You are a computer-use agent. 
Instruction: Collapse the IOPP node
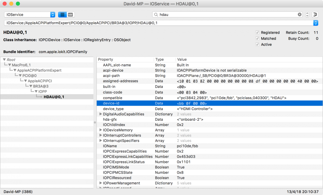coord(36,91)
